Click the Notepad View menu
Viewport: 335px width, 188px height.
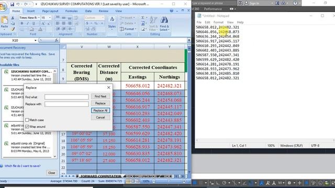230,22
